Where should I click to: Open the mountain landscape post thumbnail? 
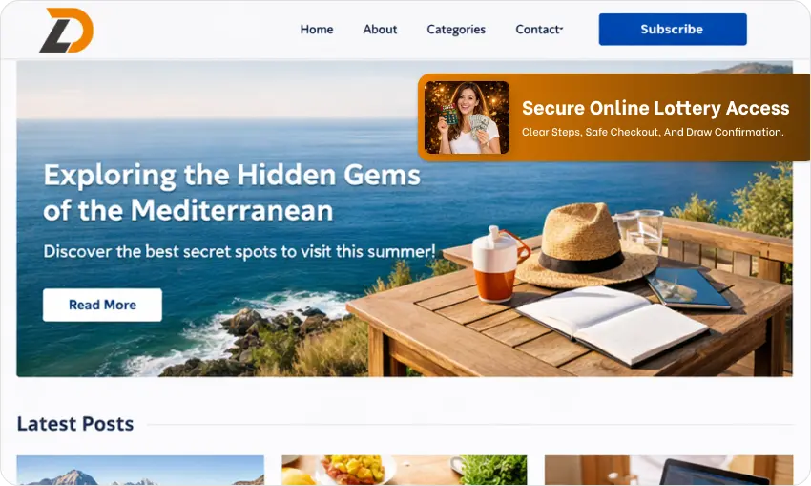point(140,471)
